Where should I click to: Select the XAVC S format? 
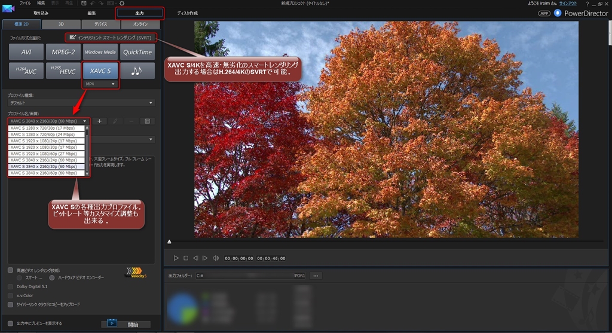pos(100,71)
